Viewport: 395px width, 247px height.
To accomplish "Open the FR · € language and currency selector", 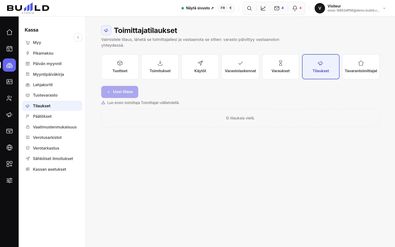I will [x=226, y=8].
